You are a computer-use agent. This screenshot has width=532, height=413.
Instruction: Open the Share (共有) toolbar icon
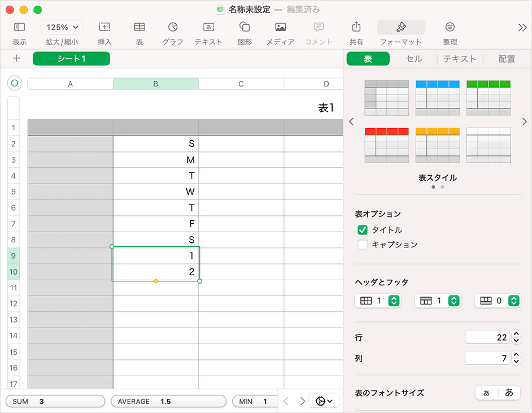(x=356, y=27)
